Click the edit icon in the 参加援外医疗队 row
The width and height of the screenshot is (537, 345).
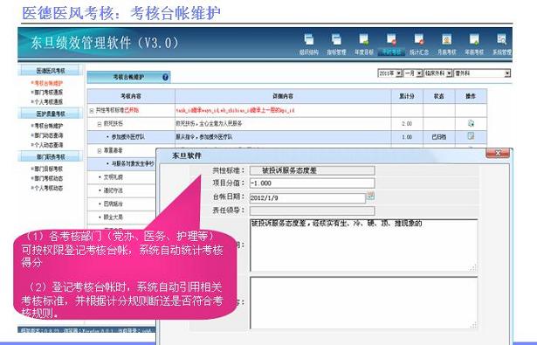point(471,136)
